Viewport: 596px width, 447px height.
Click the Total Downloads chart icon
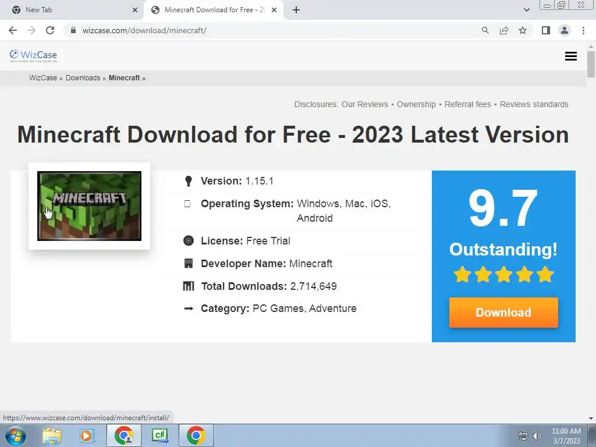coord(188,286)
